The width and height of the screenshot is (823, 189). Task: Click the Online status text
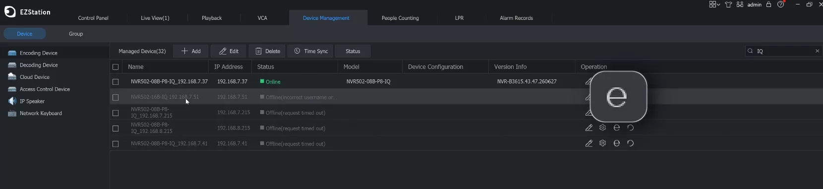tap(273, 82)
